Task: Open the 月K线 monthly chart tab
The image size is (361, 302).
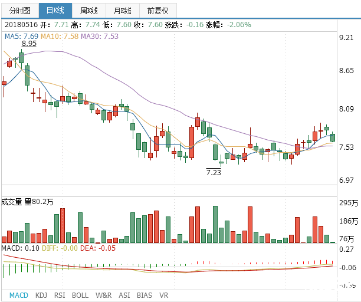Action: tap(123, 11)
